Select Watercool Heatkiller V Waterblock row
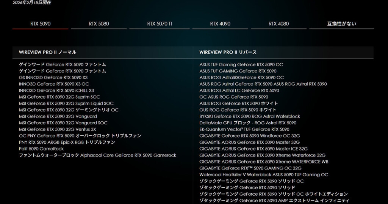Image resolution: width=388 pixels, height=204 pixels. [264, 174]
